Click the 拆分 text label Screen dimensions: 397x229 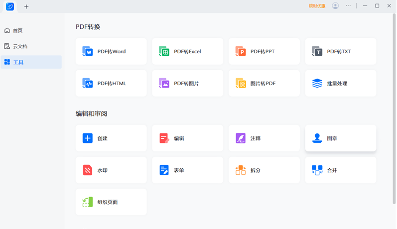tap(256, 170)
